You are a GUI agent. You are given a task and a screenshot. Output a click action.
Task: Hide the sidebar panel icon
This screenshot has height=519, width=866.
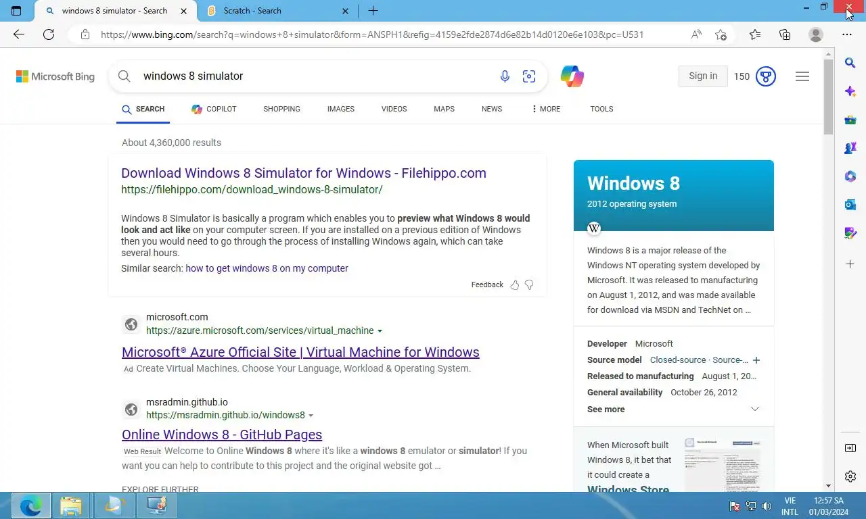tap(850, 448)
